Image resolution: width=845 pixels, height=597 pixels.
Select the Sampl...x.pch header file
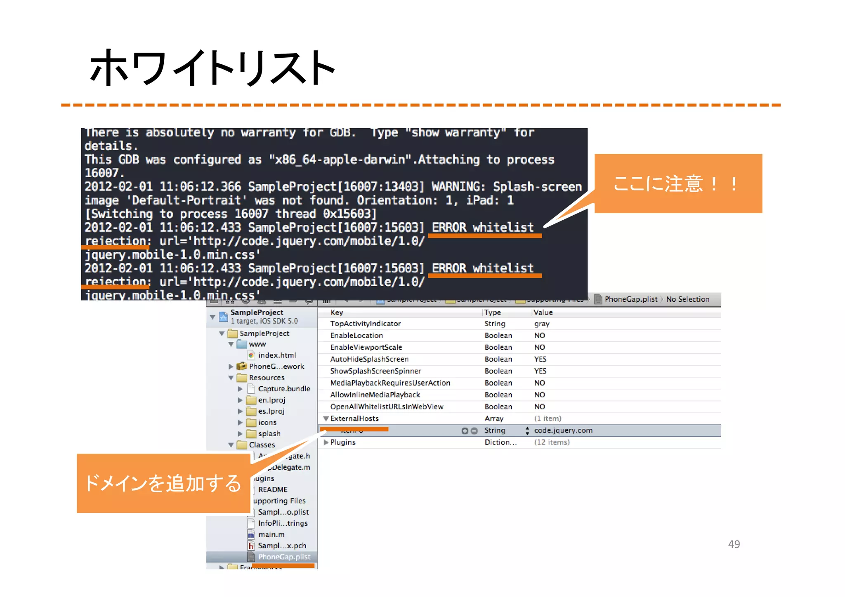coord(282,545)
